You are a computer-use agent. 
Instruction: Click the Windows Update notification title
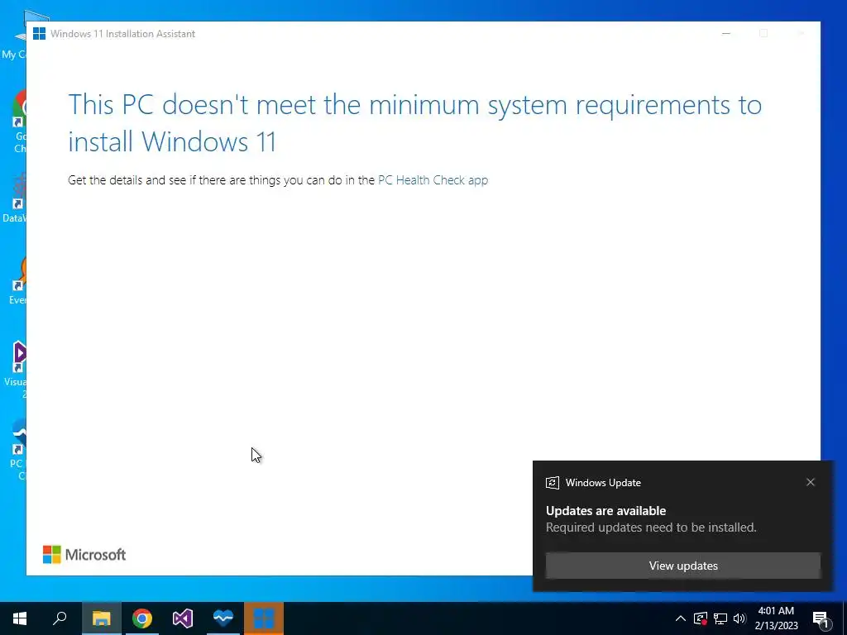[603, 483]
